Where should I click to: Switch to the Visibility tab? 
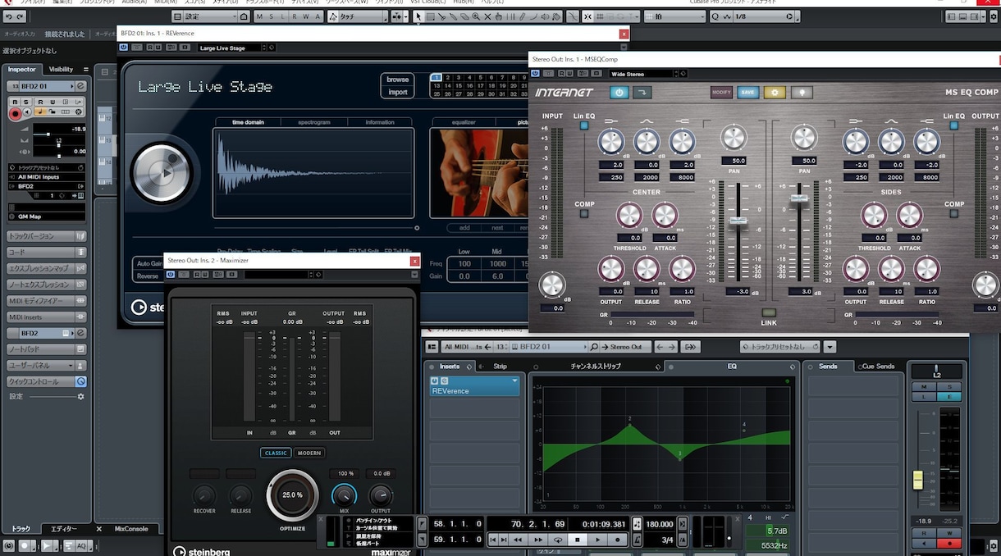(x=61, y=70)
